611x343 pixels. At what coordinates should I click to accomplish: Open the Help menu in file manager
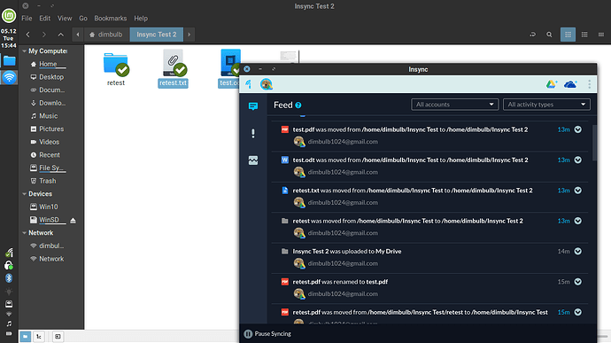click(141, 19)
